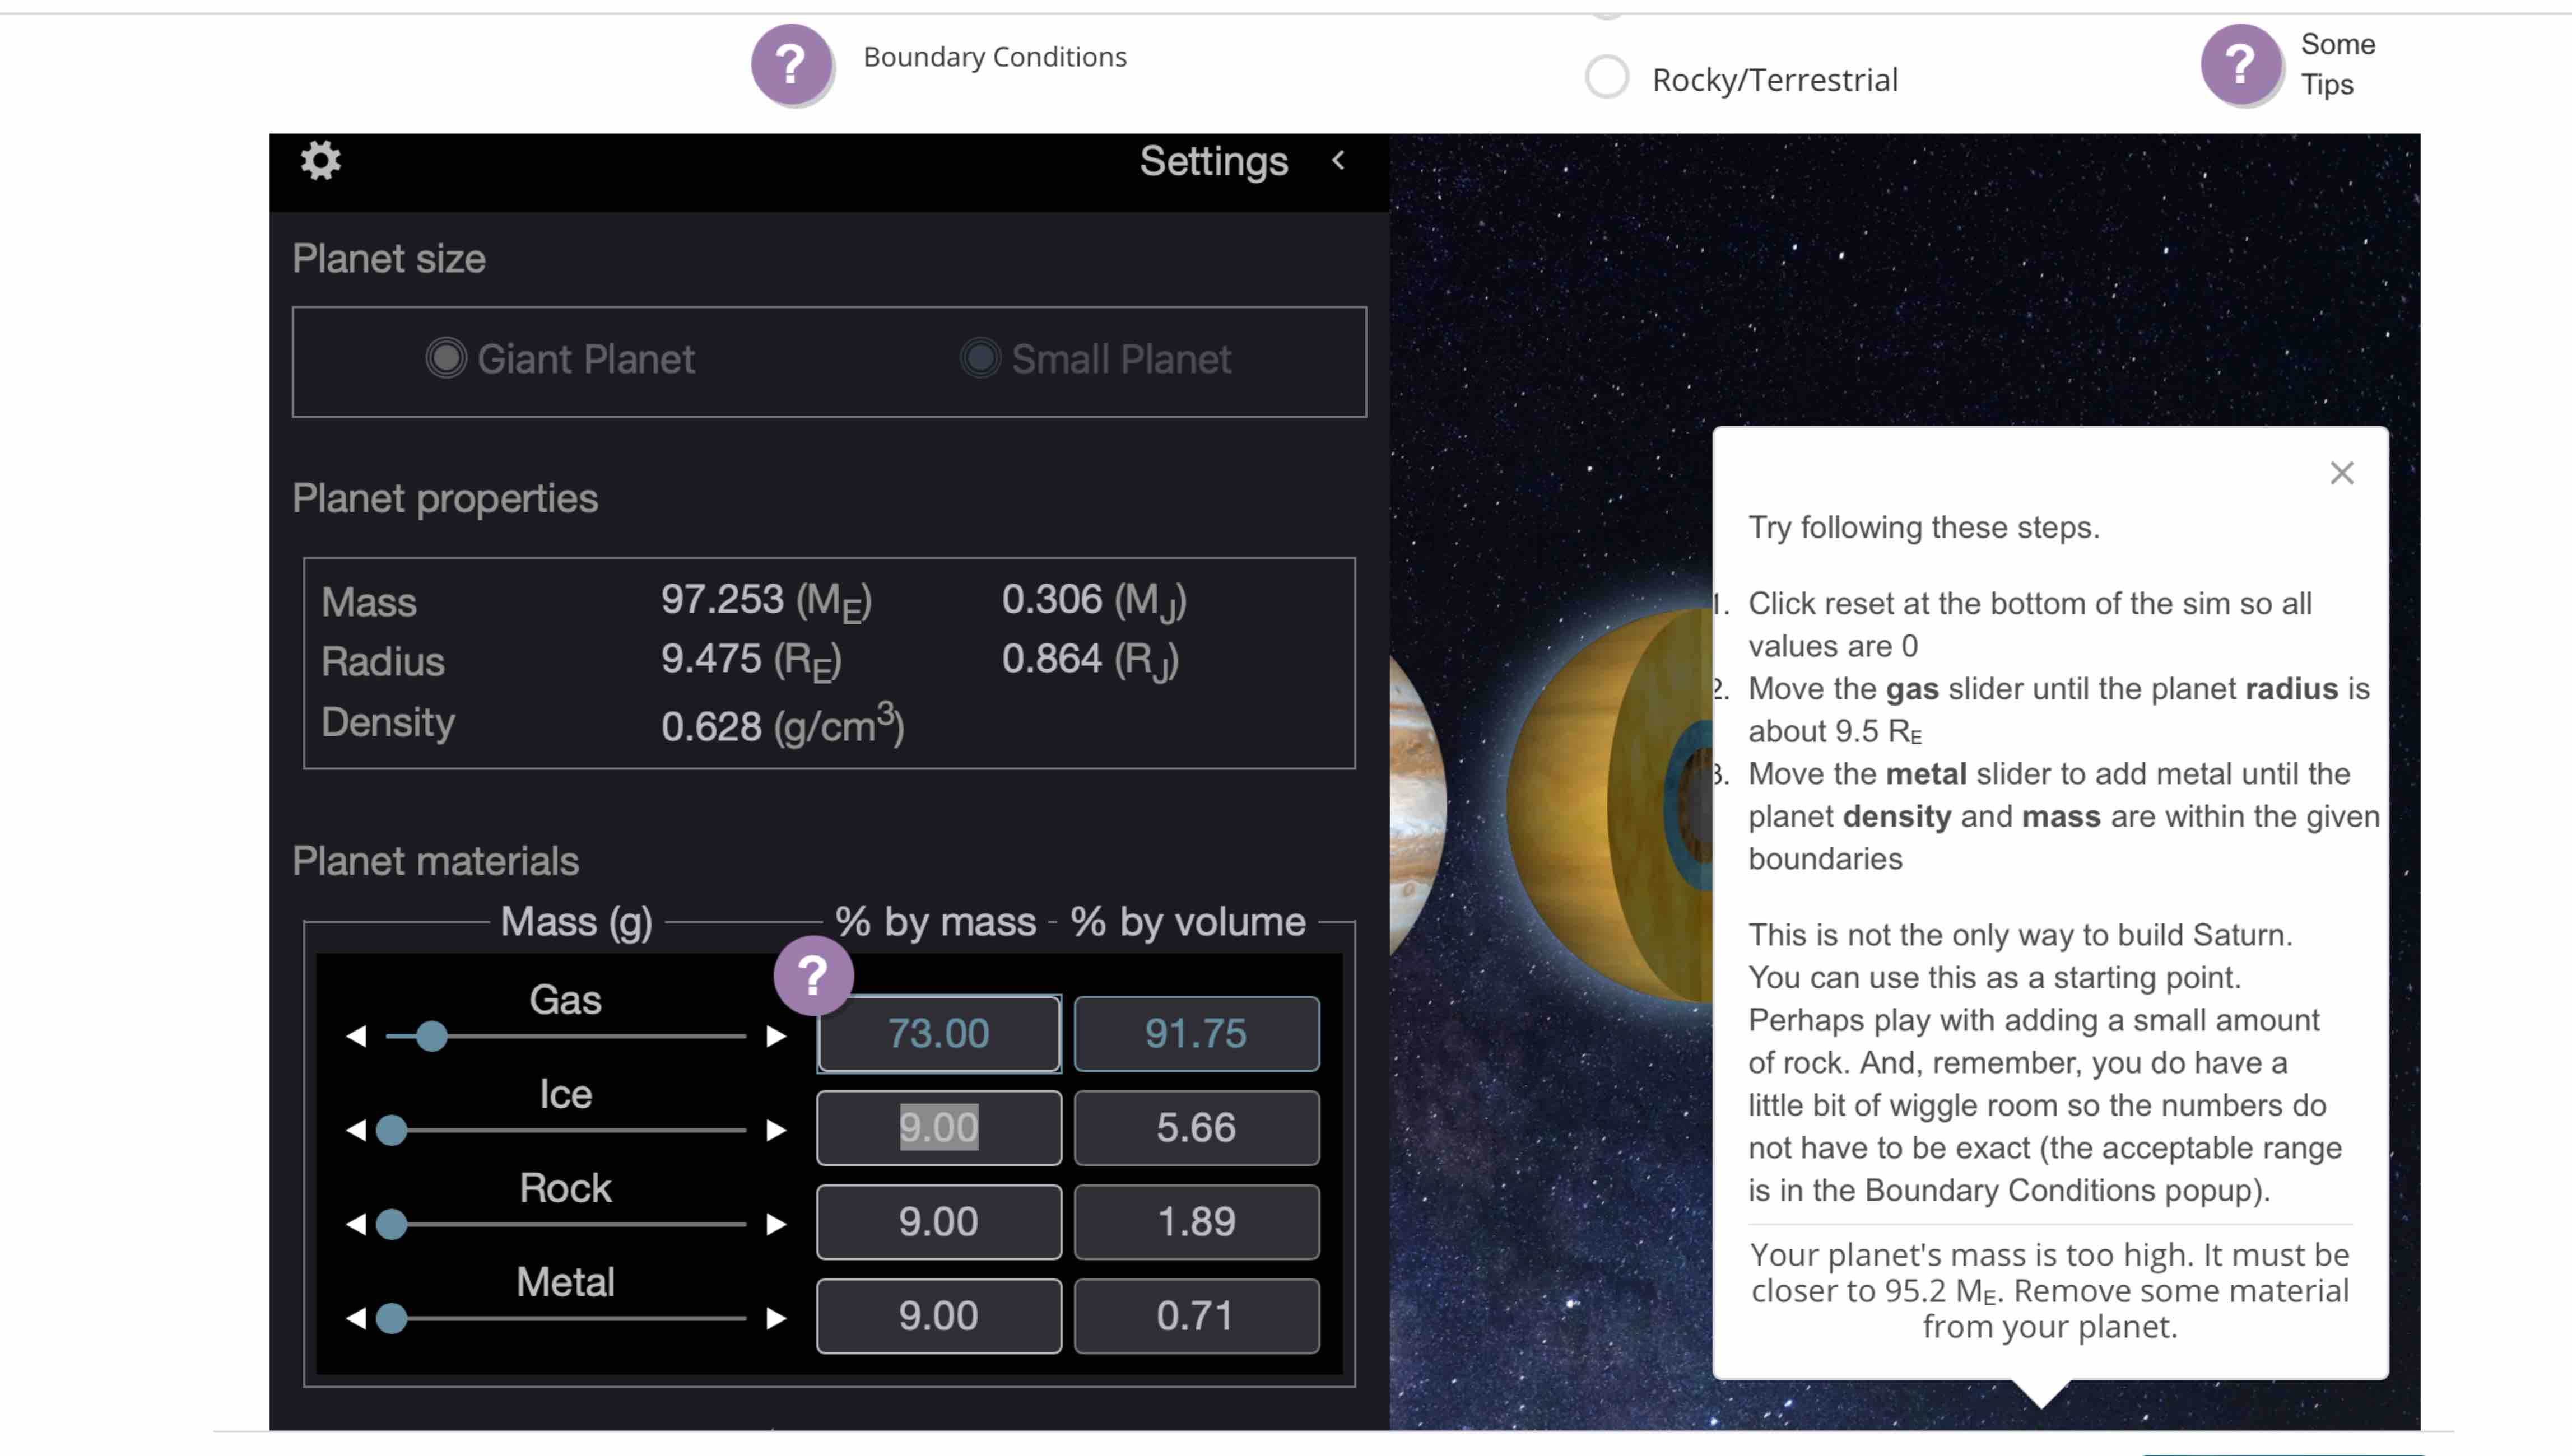
Task: Click the Gas slider handle
Action: pos(431,1036)
